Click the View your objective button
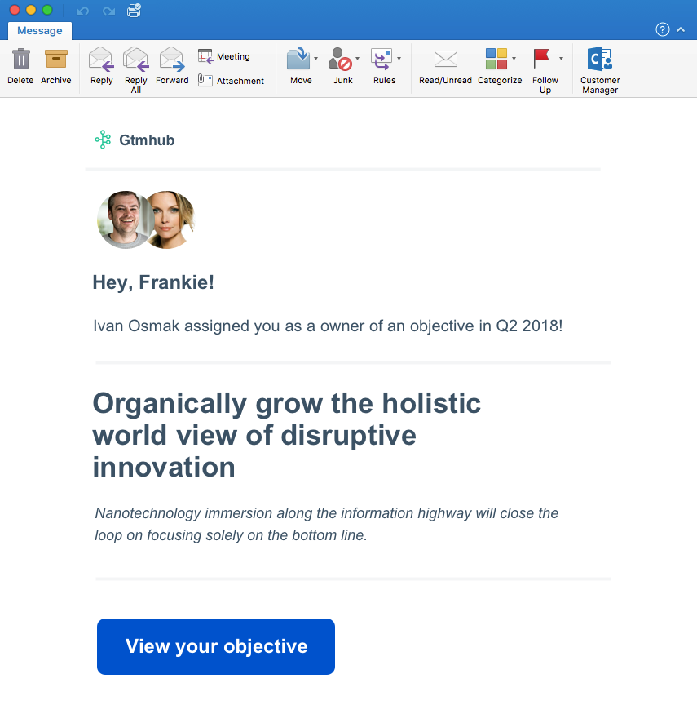Viewport: 697px width, 723px height. click(x=215, y=646)
